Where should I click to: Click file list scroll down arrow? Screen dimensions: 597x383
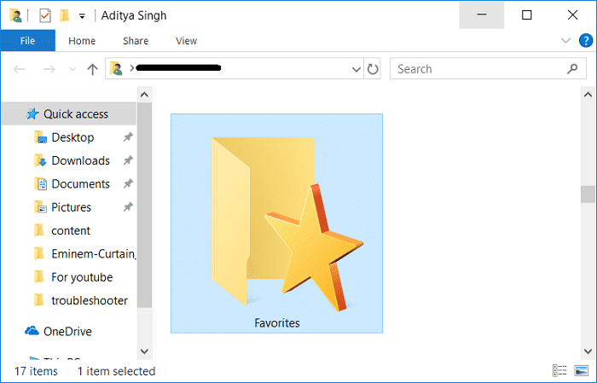pos(588,351)
